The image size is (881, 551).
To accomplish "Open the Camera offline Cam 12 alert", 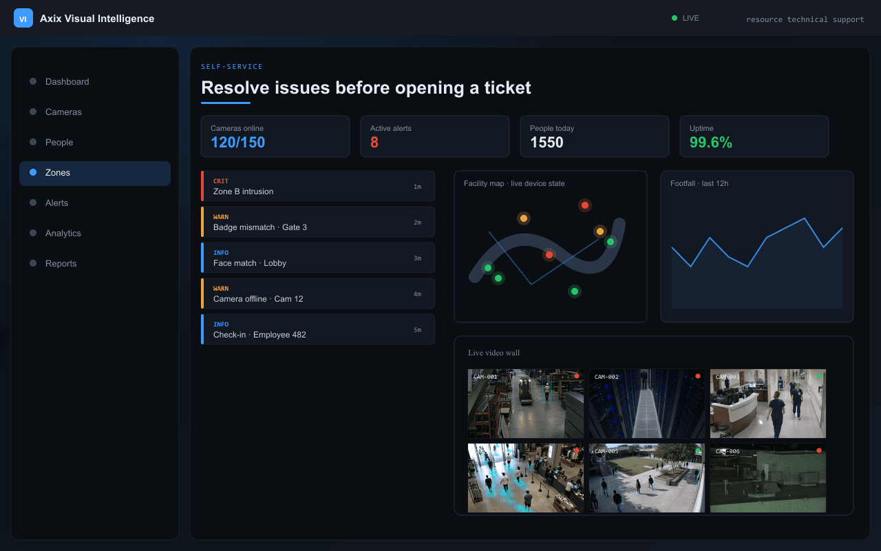I will [318, 293].
